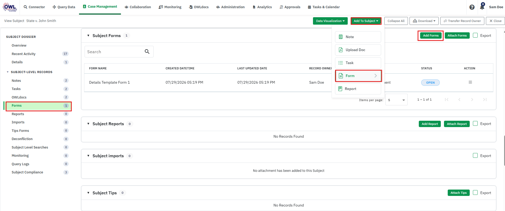Collapse the Subject Reports section
Viewport: 505px width, 211px height.
(88, 124)
